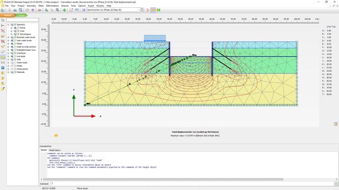Expand the Materials tree node
The width and height of the screenshot is (339, 190).
pos(8,72)
